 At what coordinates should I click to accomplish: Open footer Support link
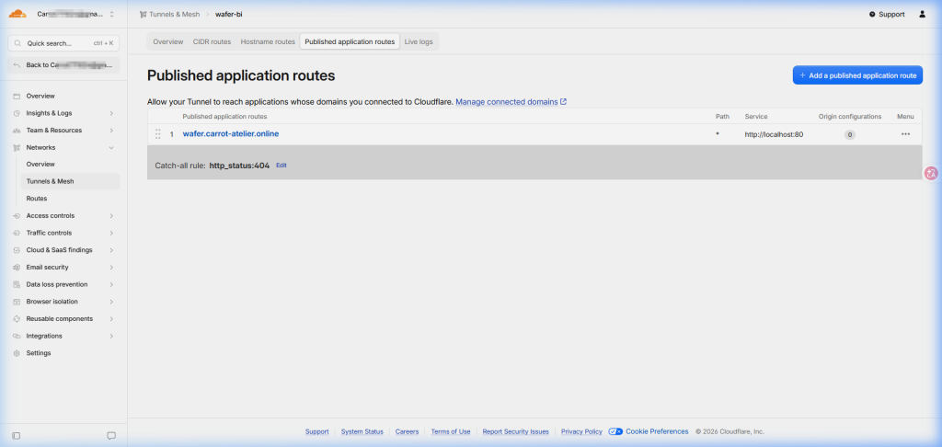click(316, 432)
